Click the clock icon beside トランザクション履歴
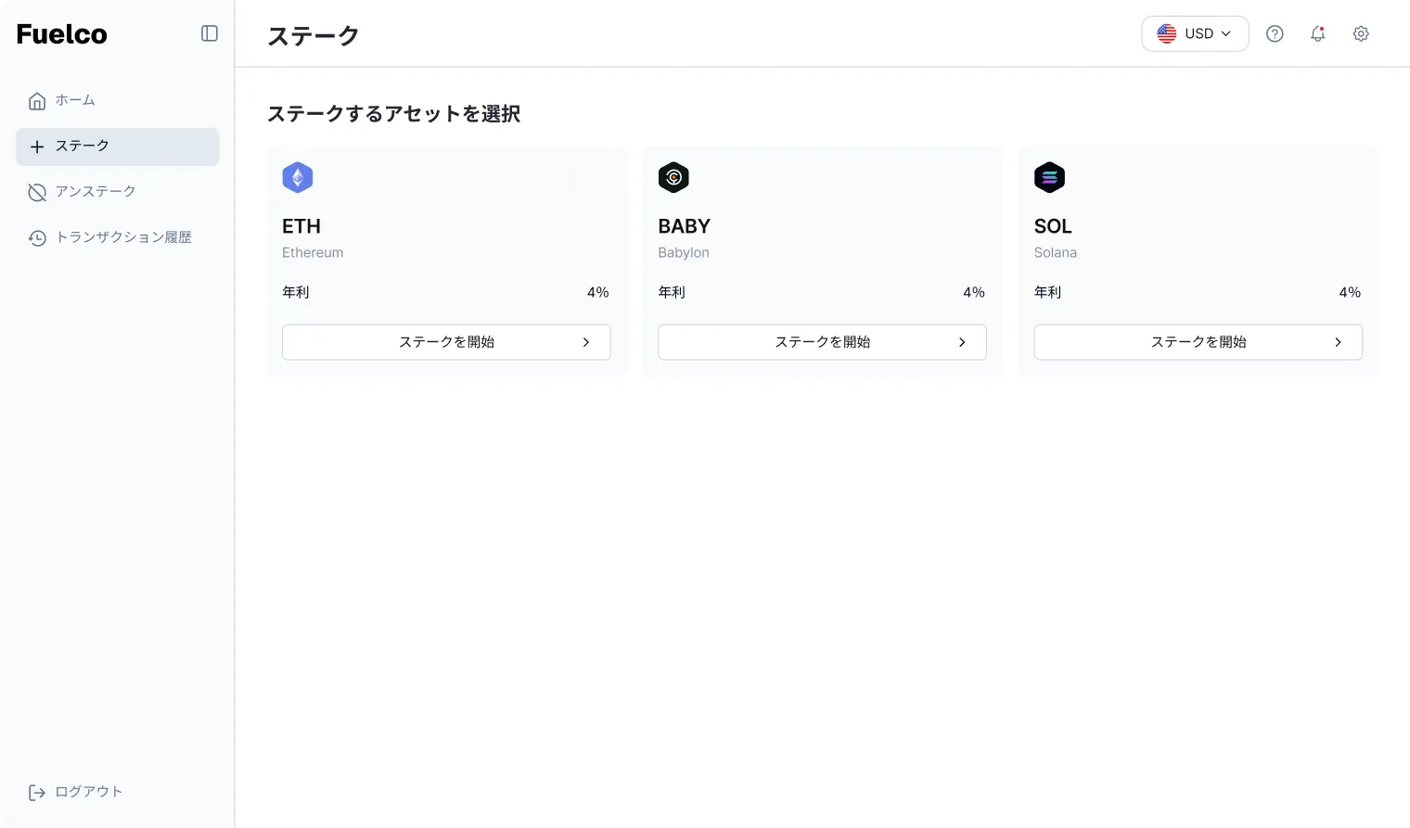1410x828 pixels. (x=37, y=237)
